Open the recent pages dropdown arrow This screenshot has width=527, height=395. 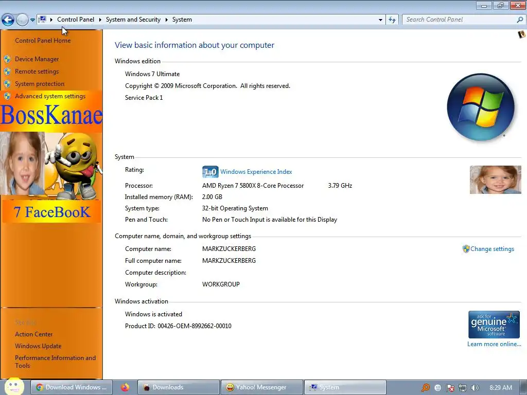32,20
